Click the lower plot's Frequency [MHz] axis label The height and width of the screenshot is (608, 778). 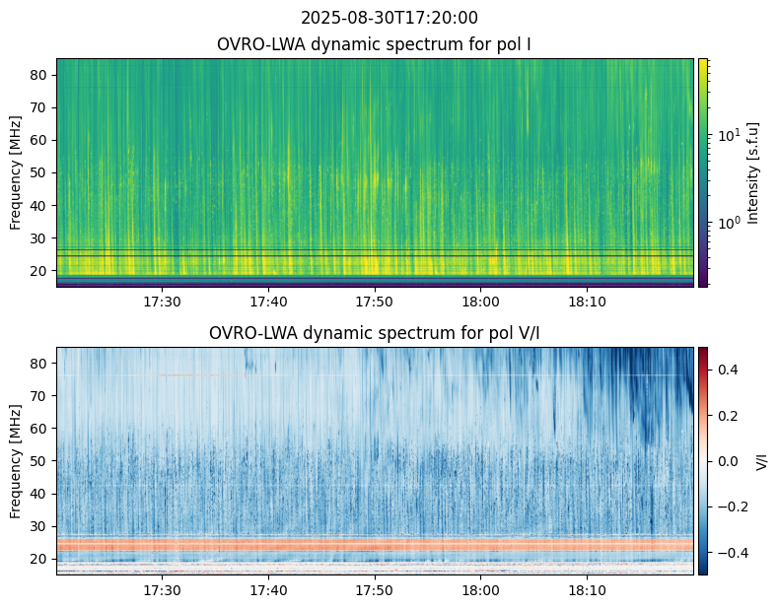(x=16, y=462)
